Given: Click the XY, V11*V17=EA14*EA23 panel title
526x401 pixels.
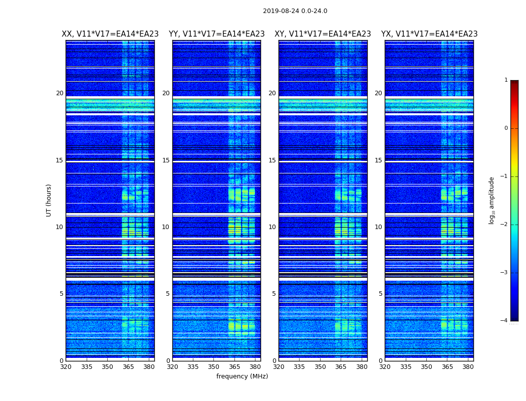Looking at the screenshot, I should [x=323, y=34].
